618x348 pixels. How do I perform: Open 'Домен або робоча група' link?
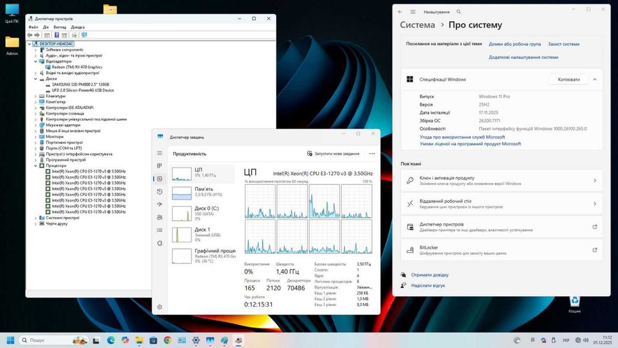[514, 44]
